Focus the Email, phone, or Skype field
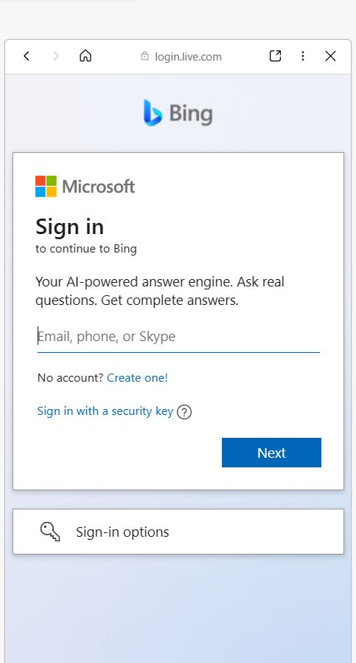The width and height of the screenshot is (356, 663). tap(178, 337)
